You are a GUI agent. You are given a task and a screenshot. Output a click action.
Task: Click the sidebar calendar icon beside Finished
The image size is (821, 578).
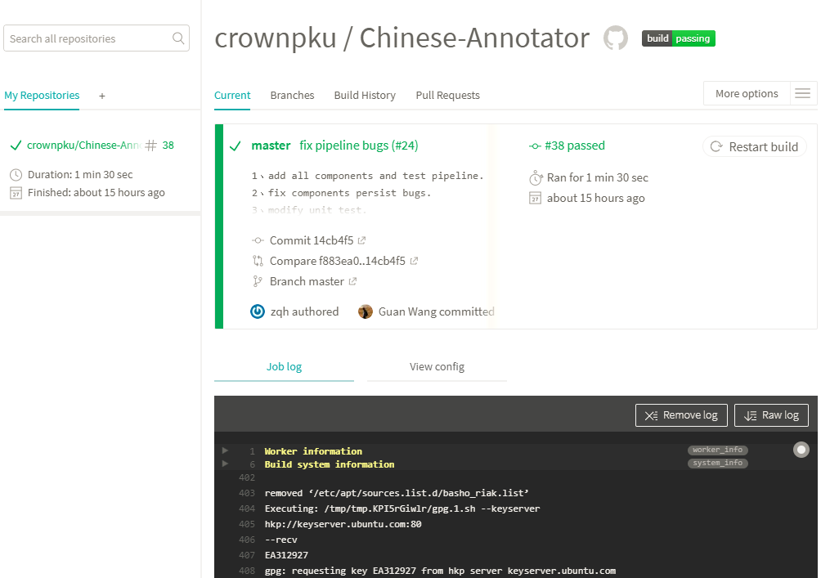pyautogui.click(x=16, y=193)
